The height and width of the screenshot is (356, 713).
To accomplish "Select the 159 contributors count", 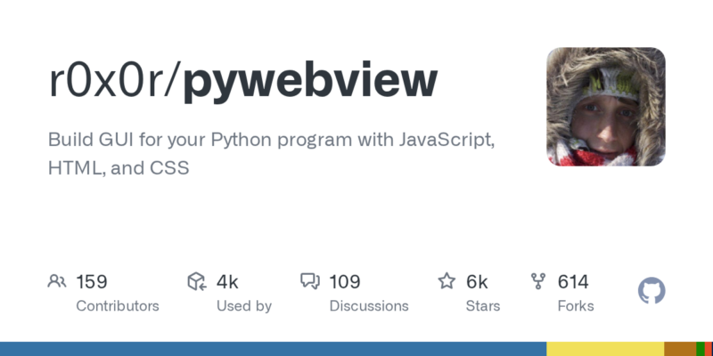I will [x=92, y=282].
